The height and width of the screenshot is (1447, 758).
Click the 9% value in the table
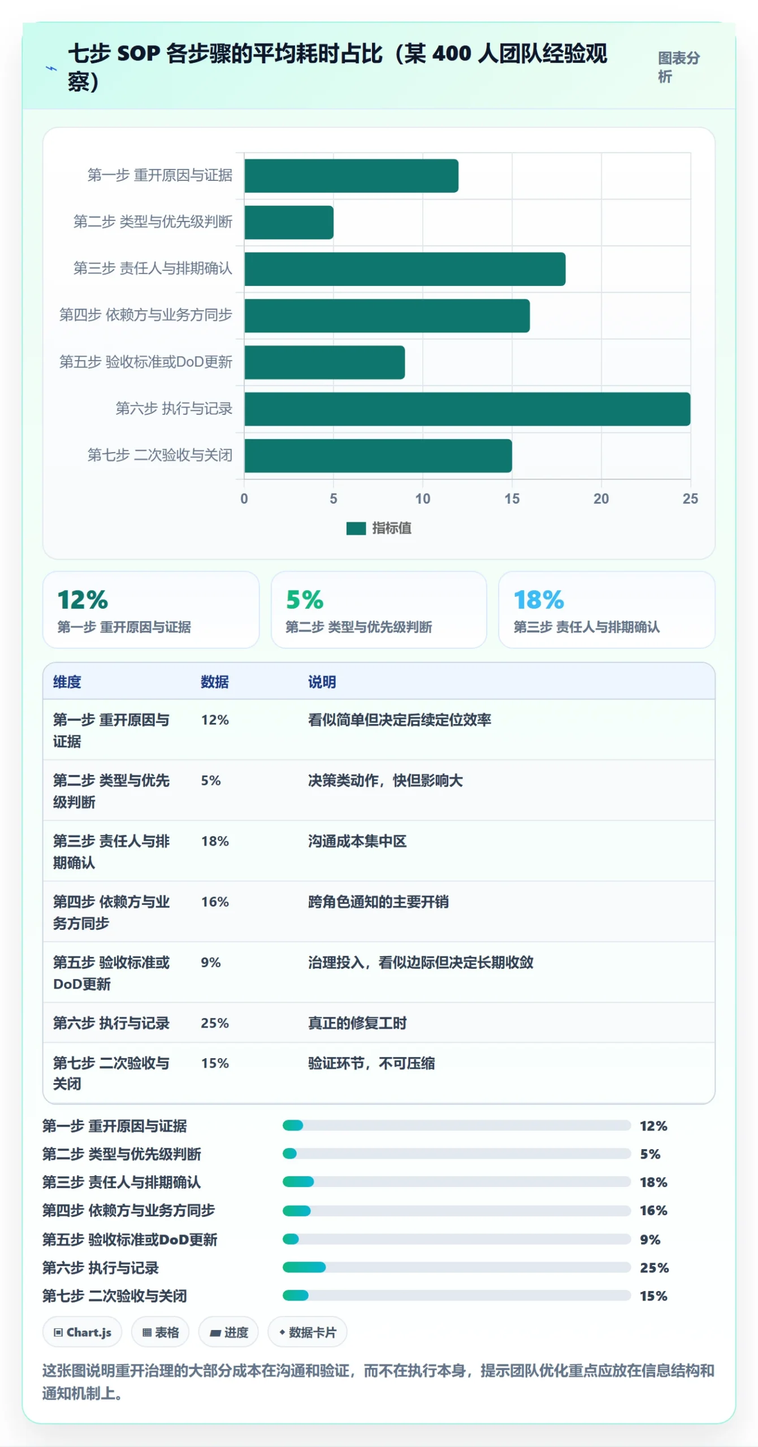(211, 962)
